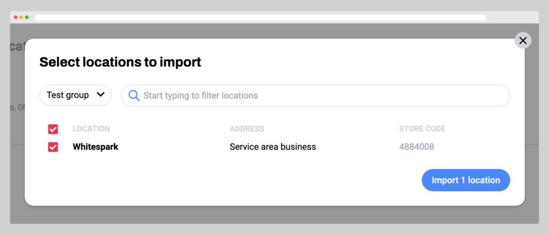Open the Test group dropdown
This screenshot has height=235, width=549.
75,95
